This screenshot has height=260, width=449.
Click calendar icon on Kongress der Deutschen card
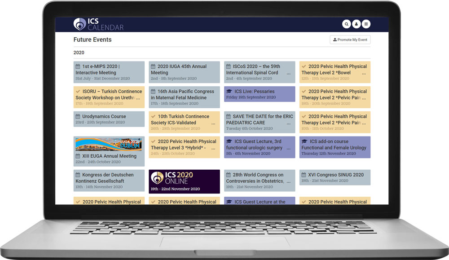tap(78, 175)
